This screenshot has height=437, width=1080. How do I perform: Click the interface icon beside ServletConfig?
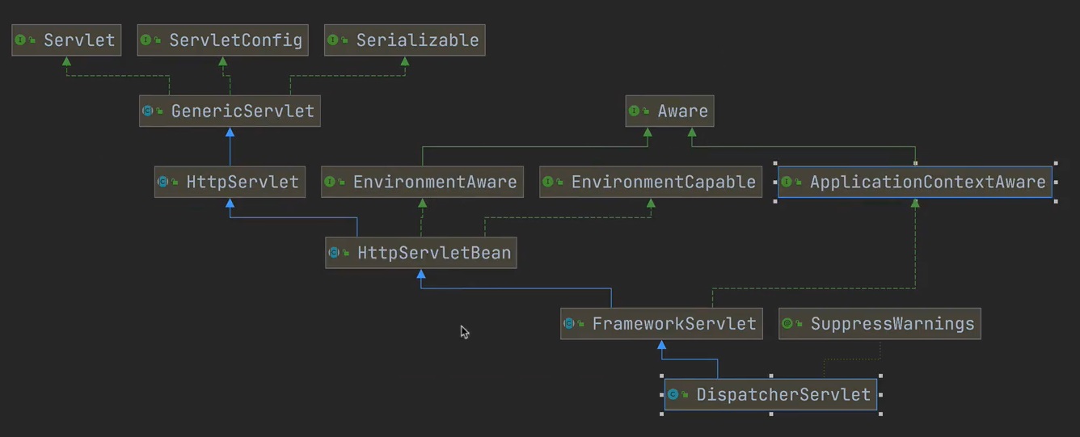(x=147, y=40)
